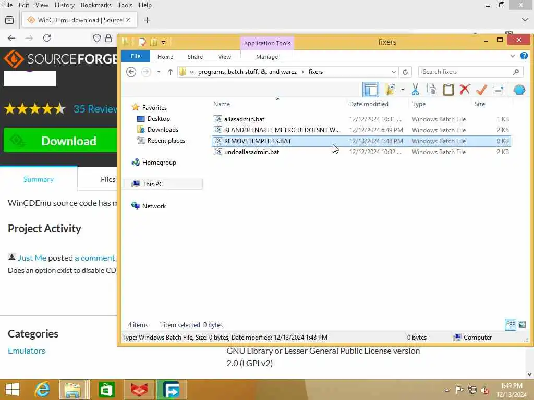Go up one folder level
This screenshot has height=400, width=534.
[x=171, y=72]
